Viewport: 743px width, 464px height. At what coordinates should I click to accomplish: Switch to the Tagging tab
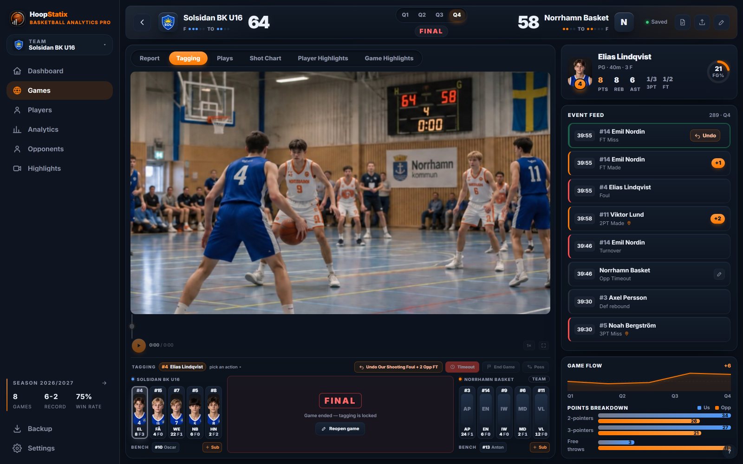(x=188, y=58)
